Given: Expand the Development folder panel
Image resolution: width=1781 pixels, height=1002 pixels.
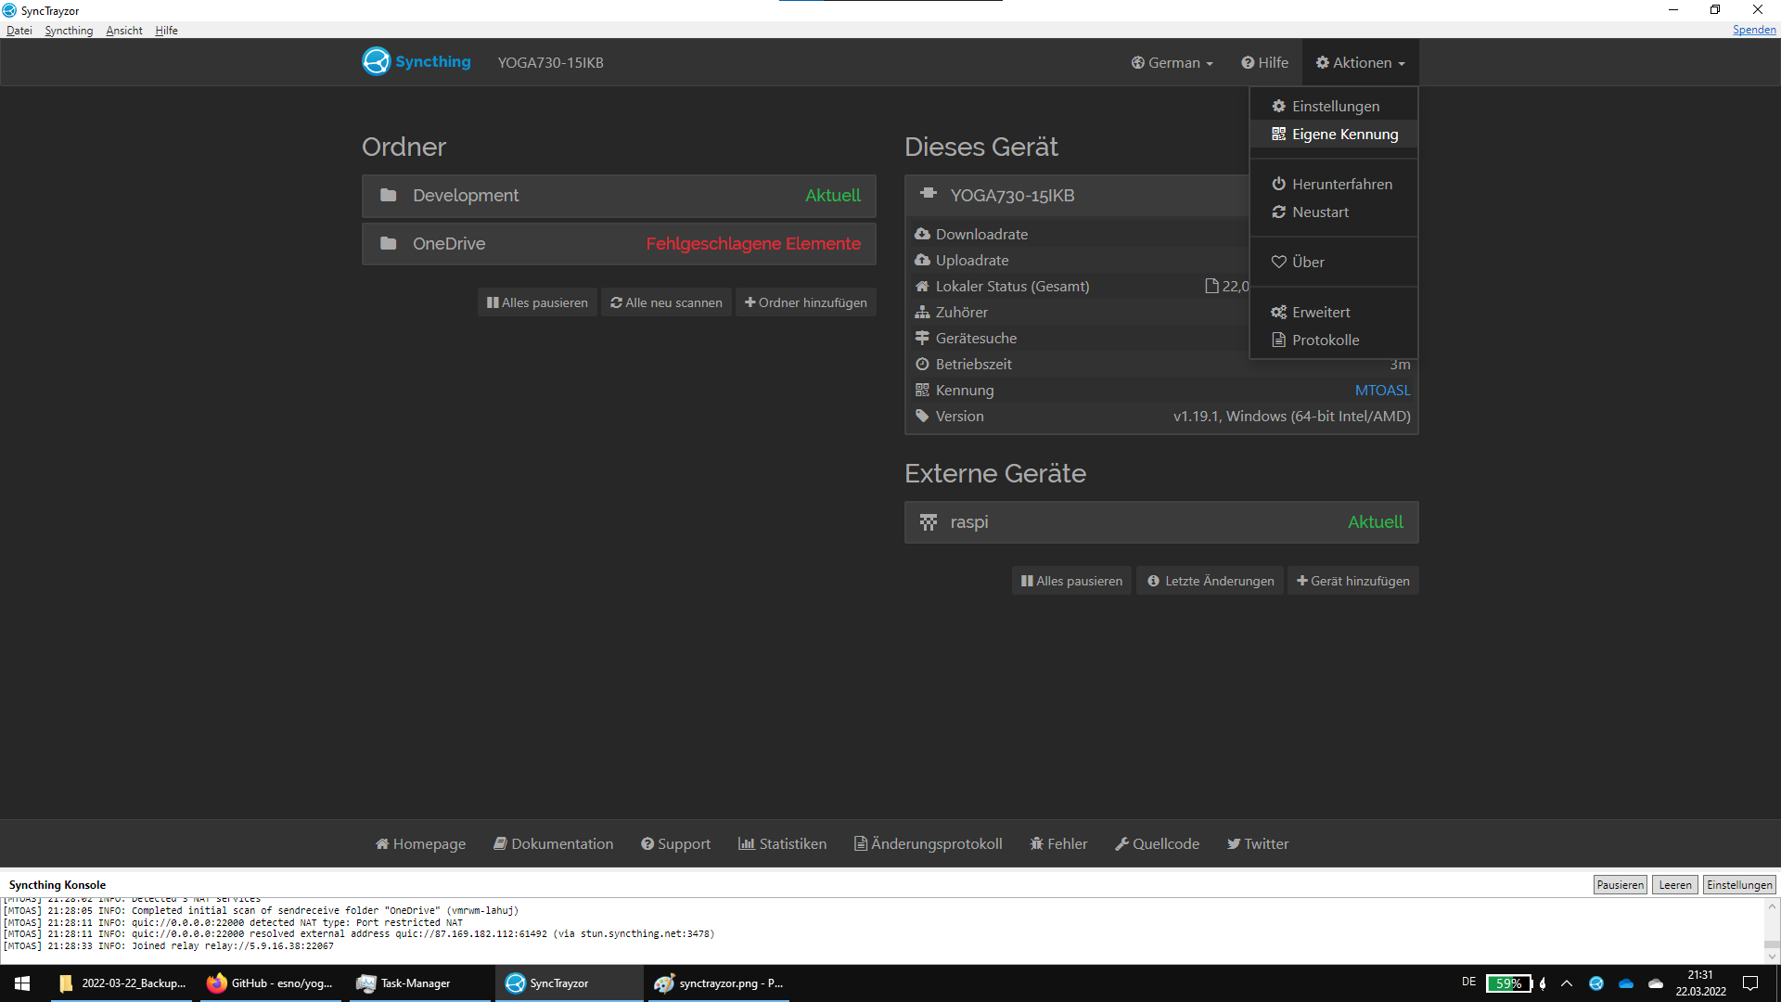Looking at the screenshot, I should pos(619,196).
